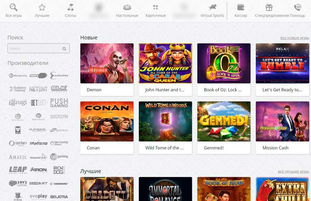Filter by ELK Studios provider logo
Viewport: 311px width, 201px height.
[x=59, y=89]
